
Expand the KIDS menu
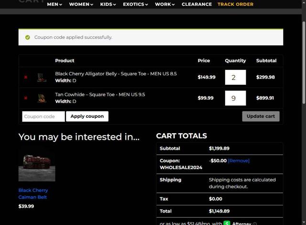108,4
